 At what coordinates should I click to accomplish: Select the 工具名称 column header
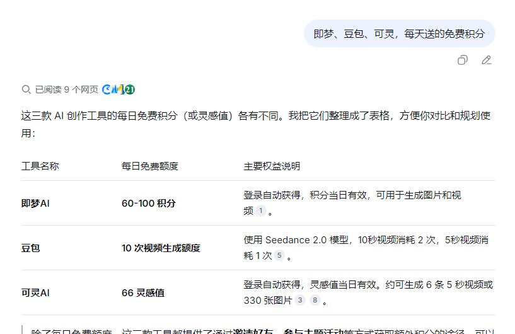coord(40,166)
